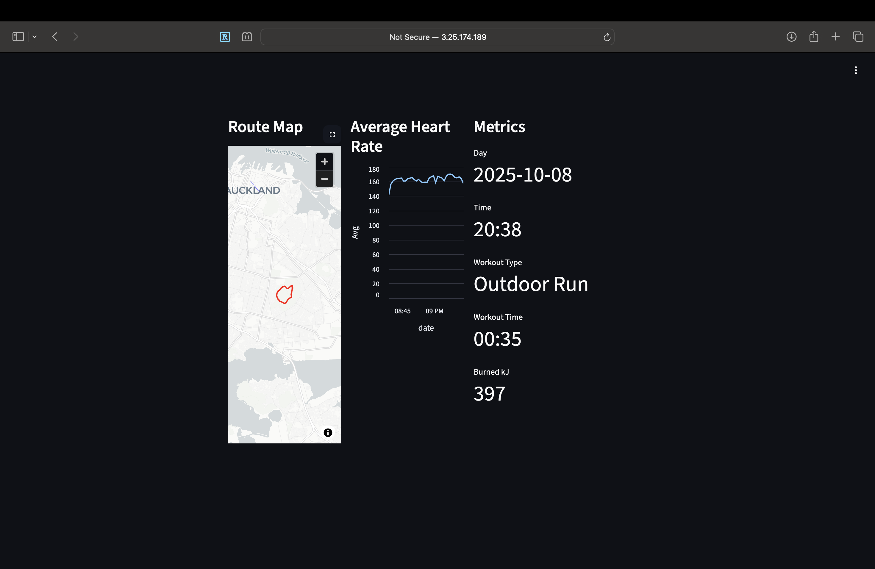Go back to previous page
The height and width of the screenshot is (569, 875).
click(x=55, y=37)
